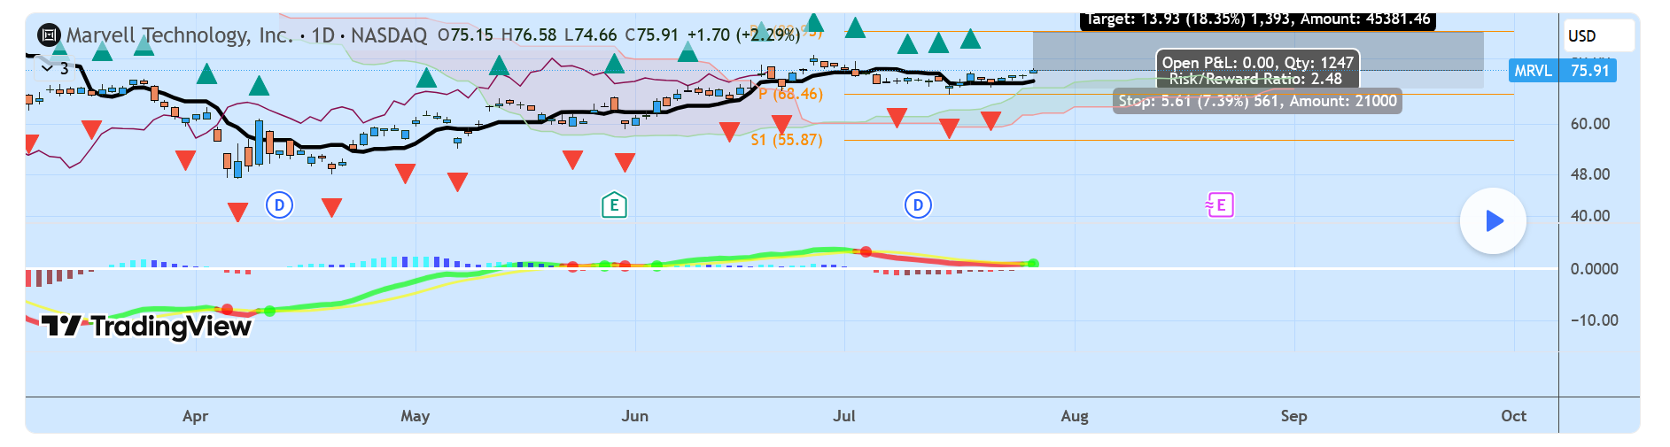Click the 40.00 price axis label
Viewport: 1670px width, 447px height.
point(1590,216)
